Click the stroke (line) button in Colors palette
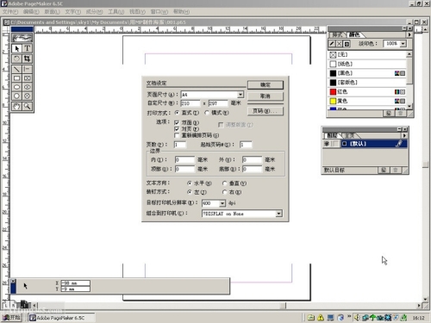The height and width of the screenshot is (323, 431). [332, 44]
